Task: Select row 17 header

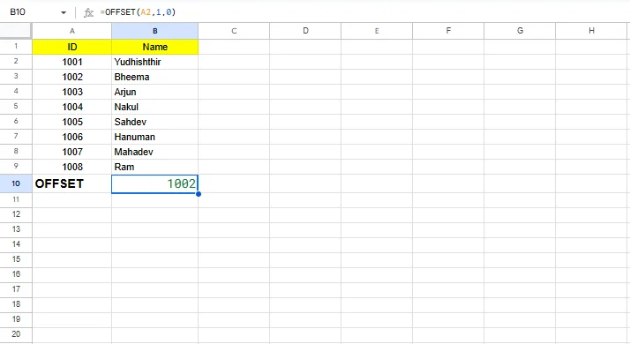Action: [16, 289]
